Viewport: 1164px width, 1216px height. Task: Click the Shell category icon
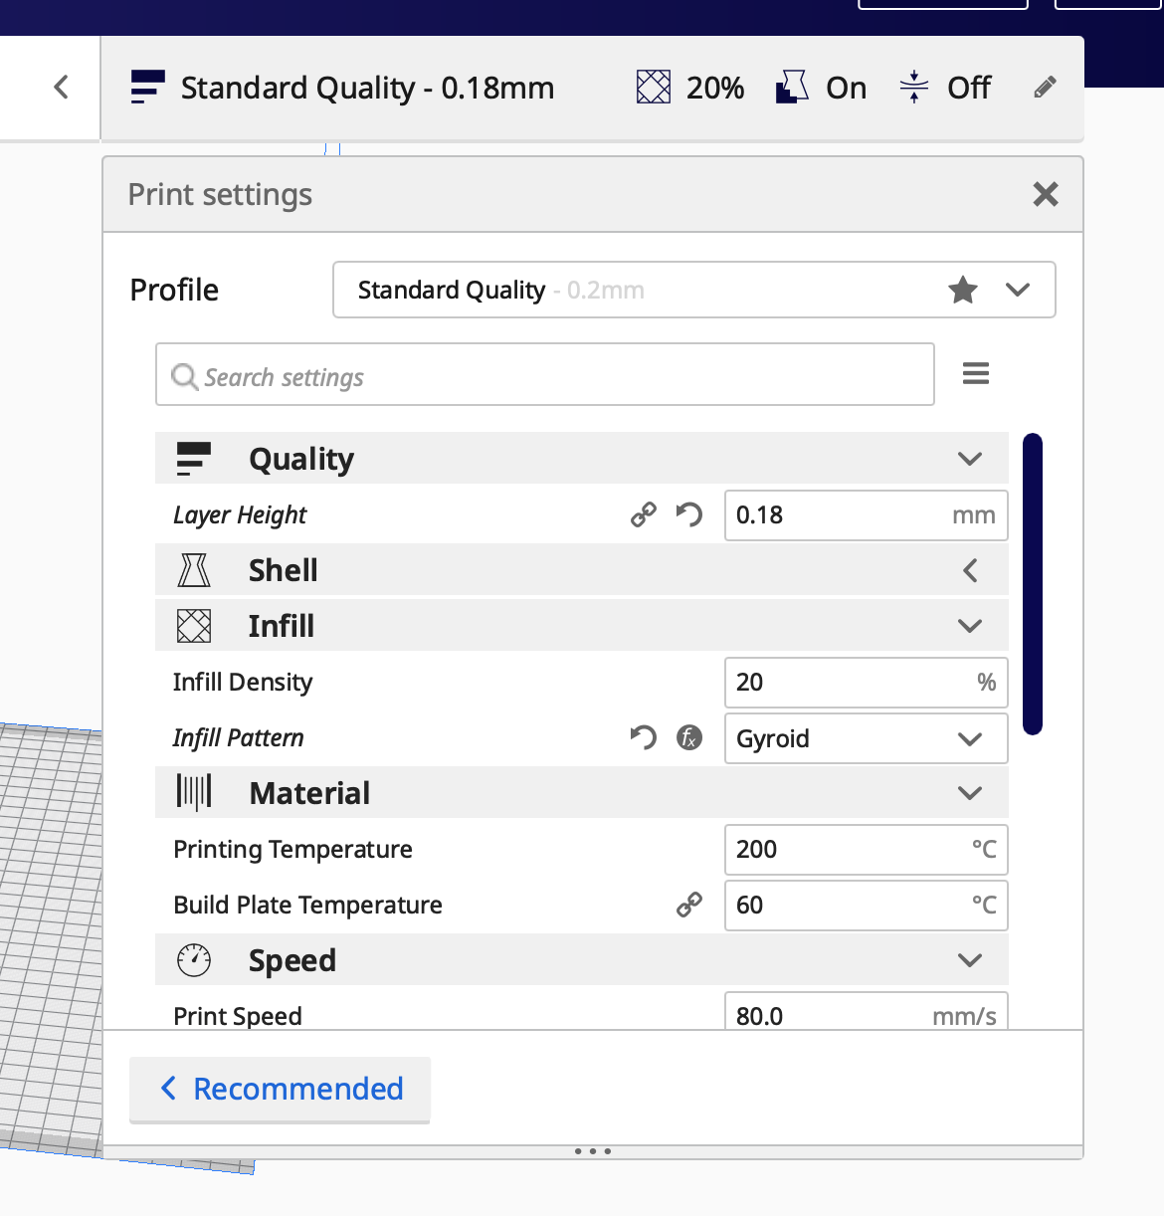coord(194,570)
